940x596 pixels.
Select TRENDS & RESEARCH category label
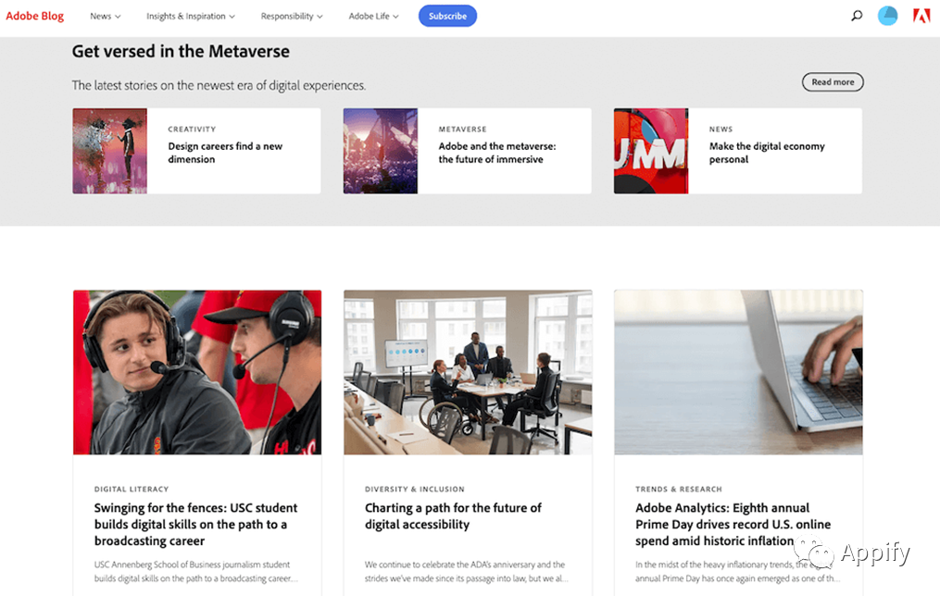[679, 490]
